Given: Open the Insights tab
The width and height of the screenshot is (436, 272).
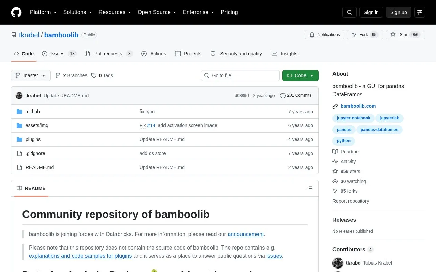Looking at the screenshot, I should point(284,54).
